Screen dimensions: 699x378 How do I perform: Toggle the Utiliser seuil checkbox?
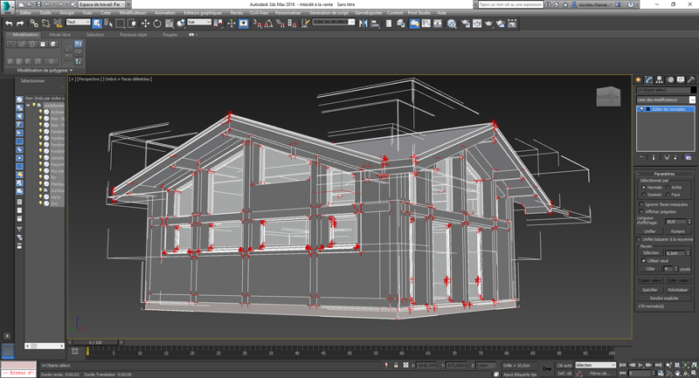point(643,260)
